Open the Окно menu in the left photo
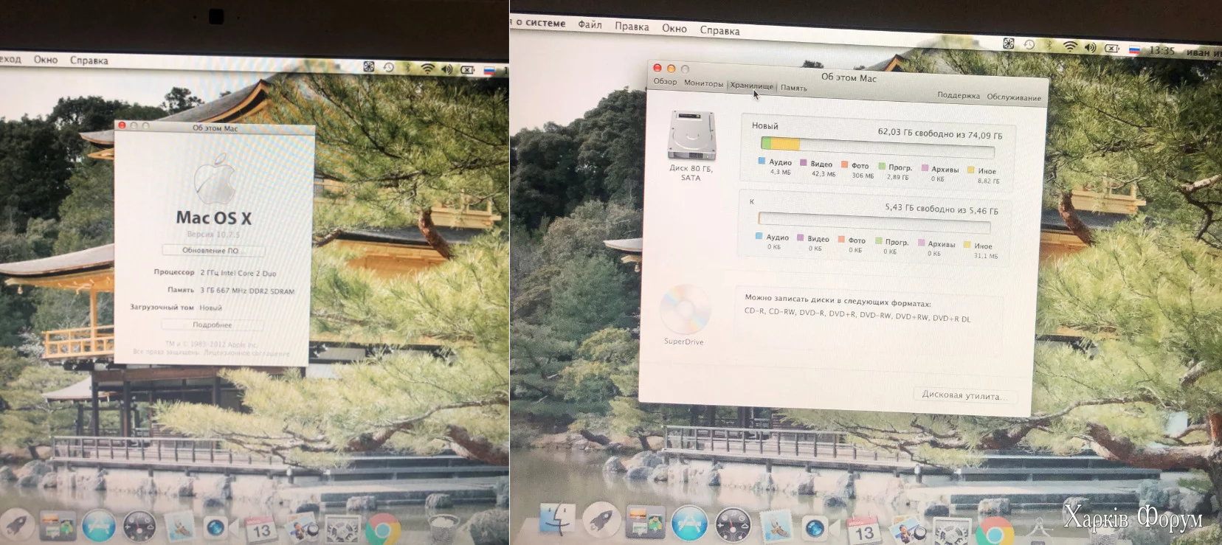 (x=46, y=59)
